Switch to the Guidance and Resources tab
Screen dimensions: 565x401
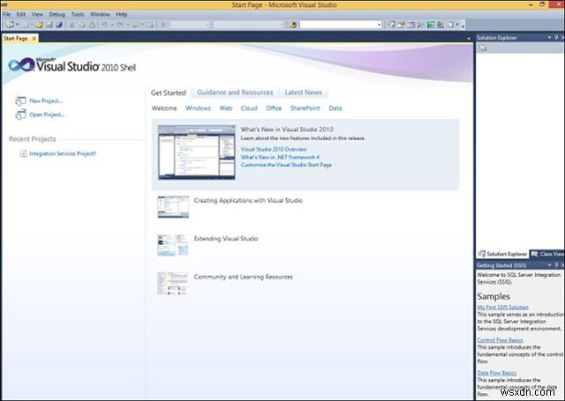click(x=235, y=93)
